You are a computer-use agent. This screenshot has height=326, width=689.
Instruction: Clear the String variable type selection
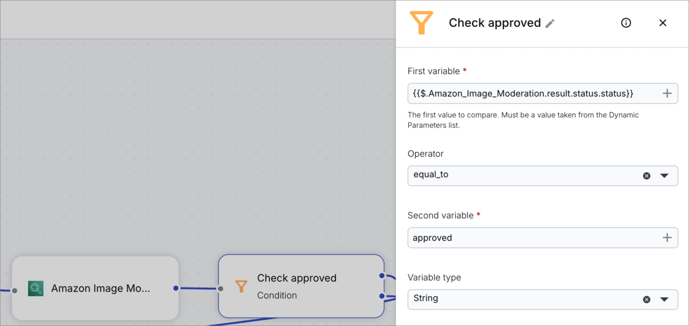[647, 300]
